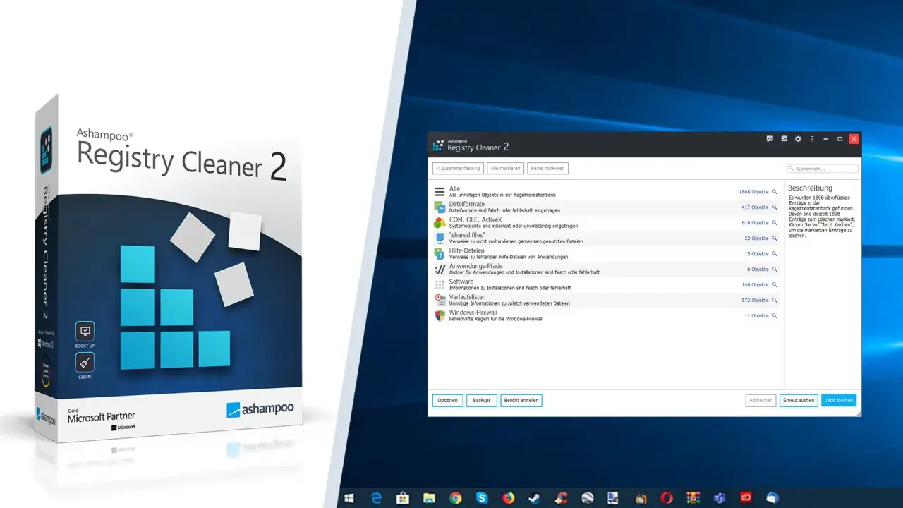Launch Microsoft Edge from taskbar
This screenshot has height=508, width=903.
click(x=377, y=498)
